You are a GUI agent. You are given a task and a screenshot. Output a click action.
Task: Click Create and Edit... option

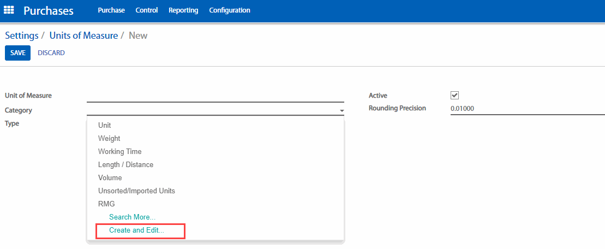(136, 230)
